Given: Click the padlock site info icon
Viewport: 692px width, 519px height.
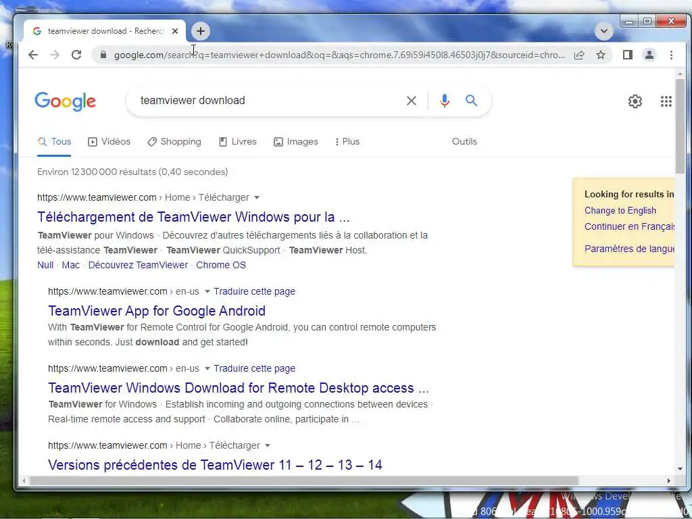Looking at the screenshot, I should (103, 55).
